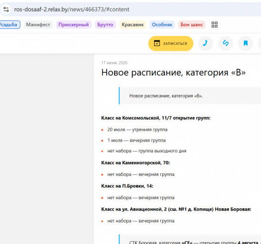This screenshot has height=244, width=261.
Task: Click the partially visible button right of bookmark
Action: [260, 43]
